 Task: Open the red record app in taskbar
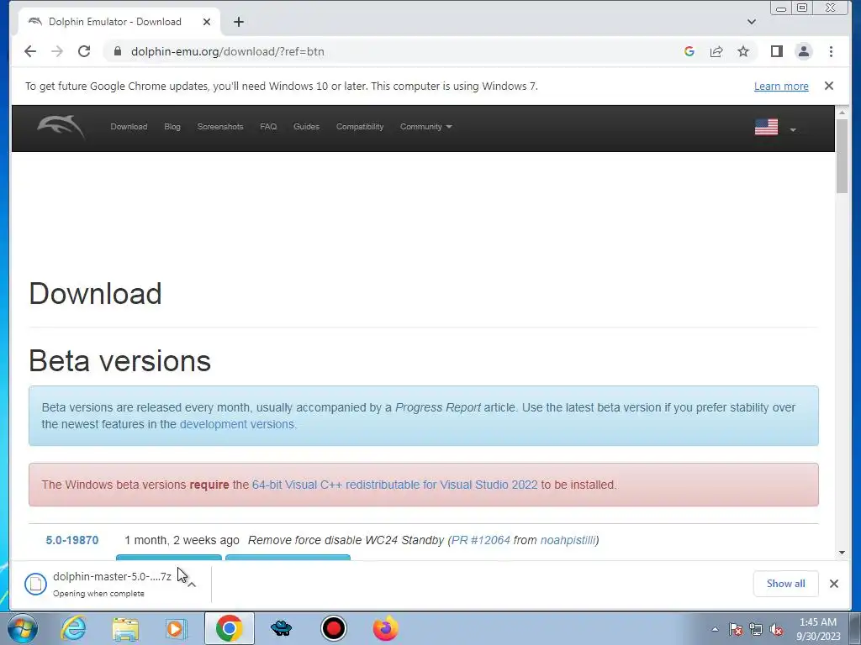(333, 628)
